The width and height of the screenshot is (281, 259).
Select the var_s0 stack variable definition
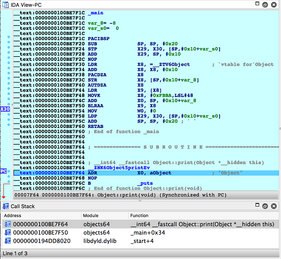(103, 28)
